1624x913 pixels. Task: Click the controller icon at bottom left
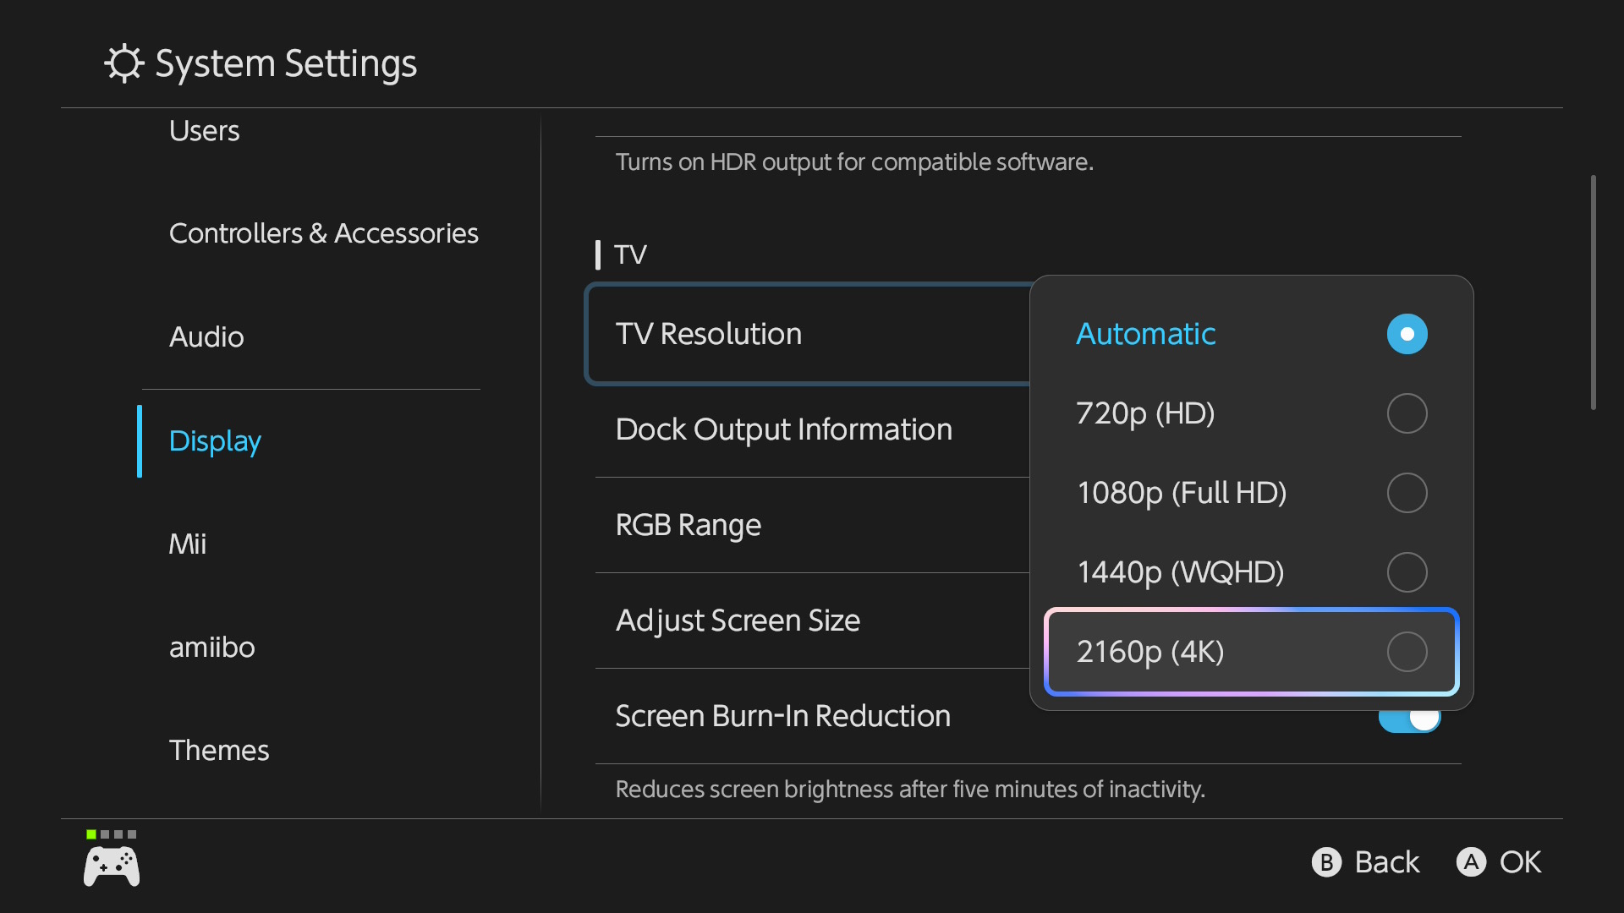click(x=112, y=867)
